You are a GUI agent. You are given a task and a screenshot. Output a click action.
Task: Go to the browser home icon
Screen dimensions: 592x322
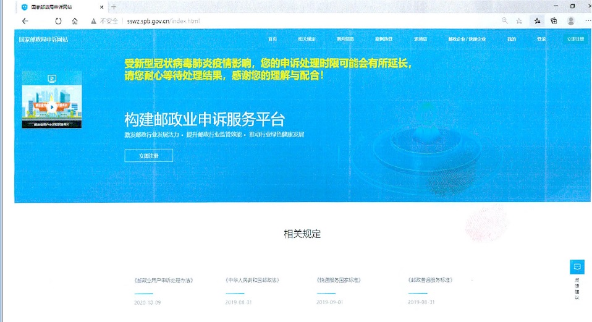click(x=75, y=20)
